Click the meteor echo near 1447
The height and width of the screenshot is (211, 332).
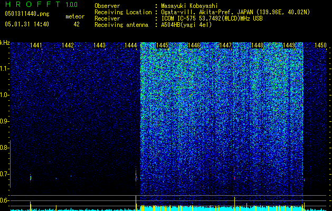click(234, 178)
